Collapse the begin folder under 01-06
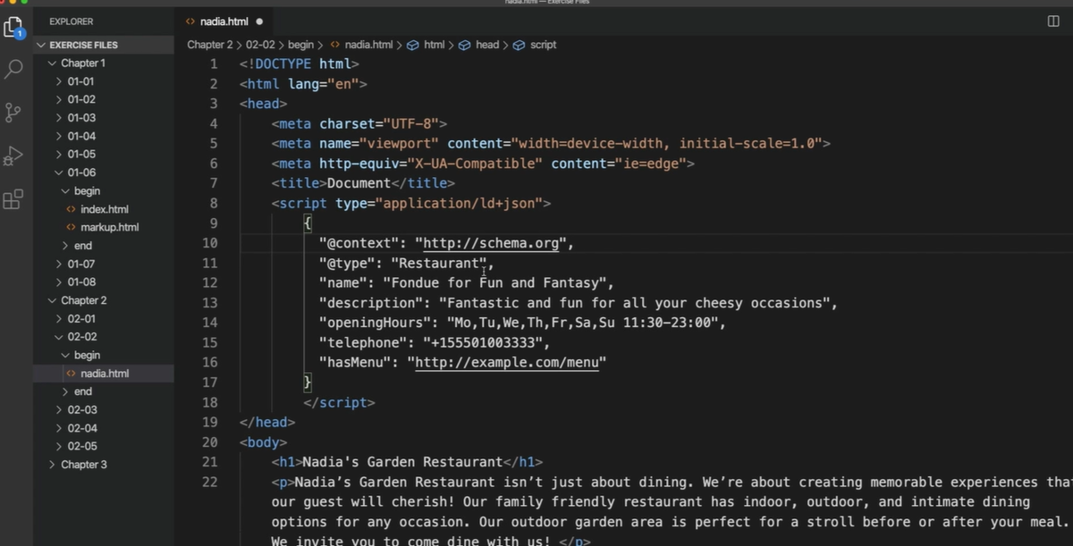Screen dimensions: 1073x546 tap(104, 191)
